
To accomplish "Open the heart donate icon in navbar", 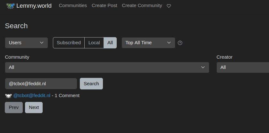I will (169, 6).
